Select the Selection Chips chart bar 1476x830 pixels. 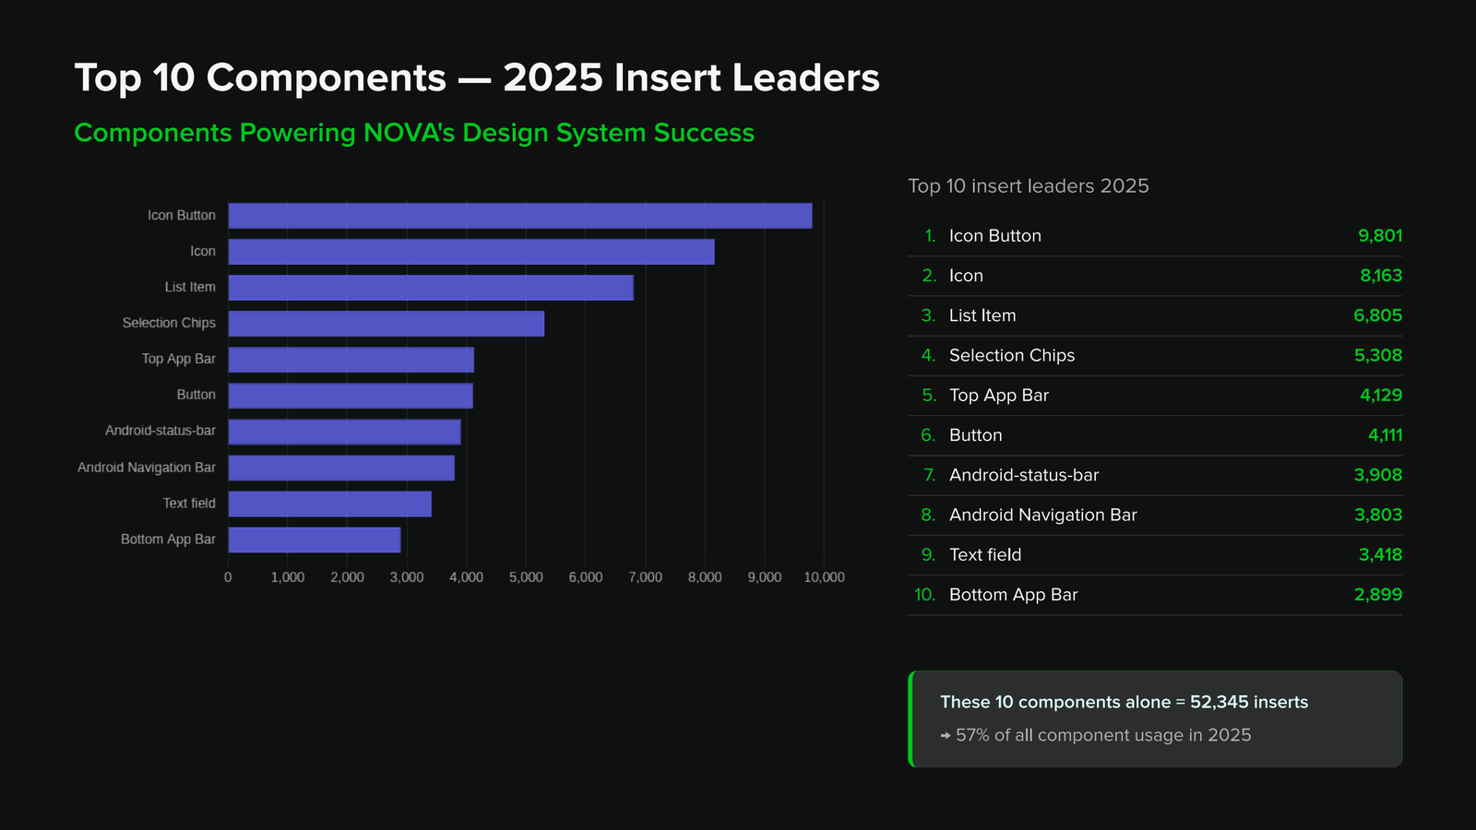pos(387,324)
